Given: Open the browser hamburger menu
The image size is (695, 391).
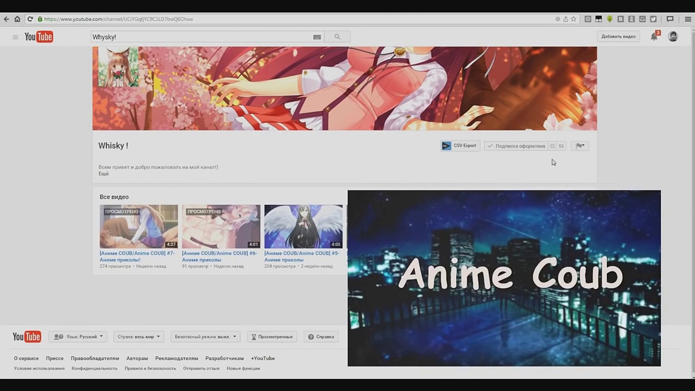Looking at the screenshot, I should click(688, 19).
